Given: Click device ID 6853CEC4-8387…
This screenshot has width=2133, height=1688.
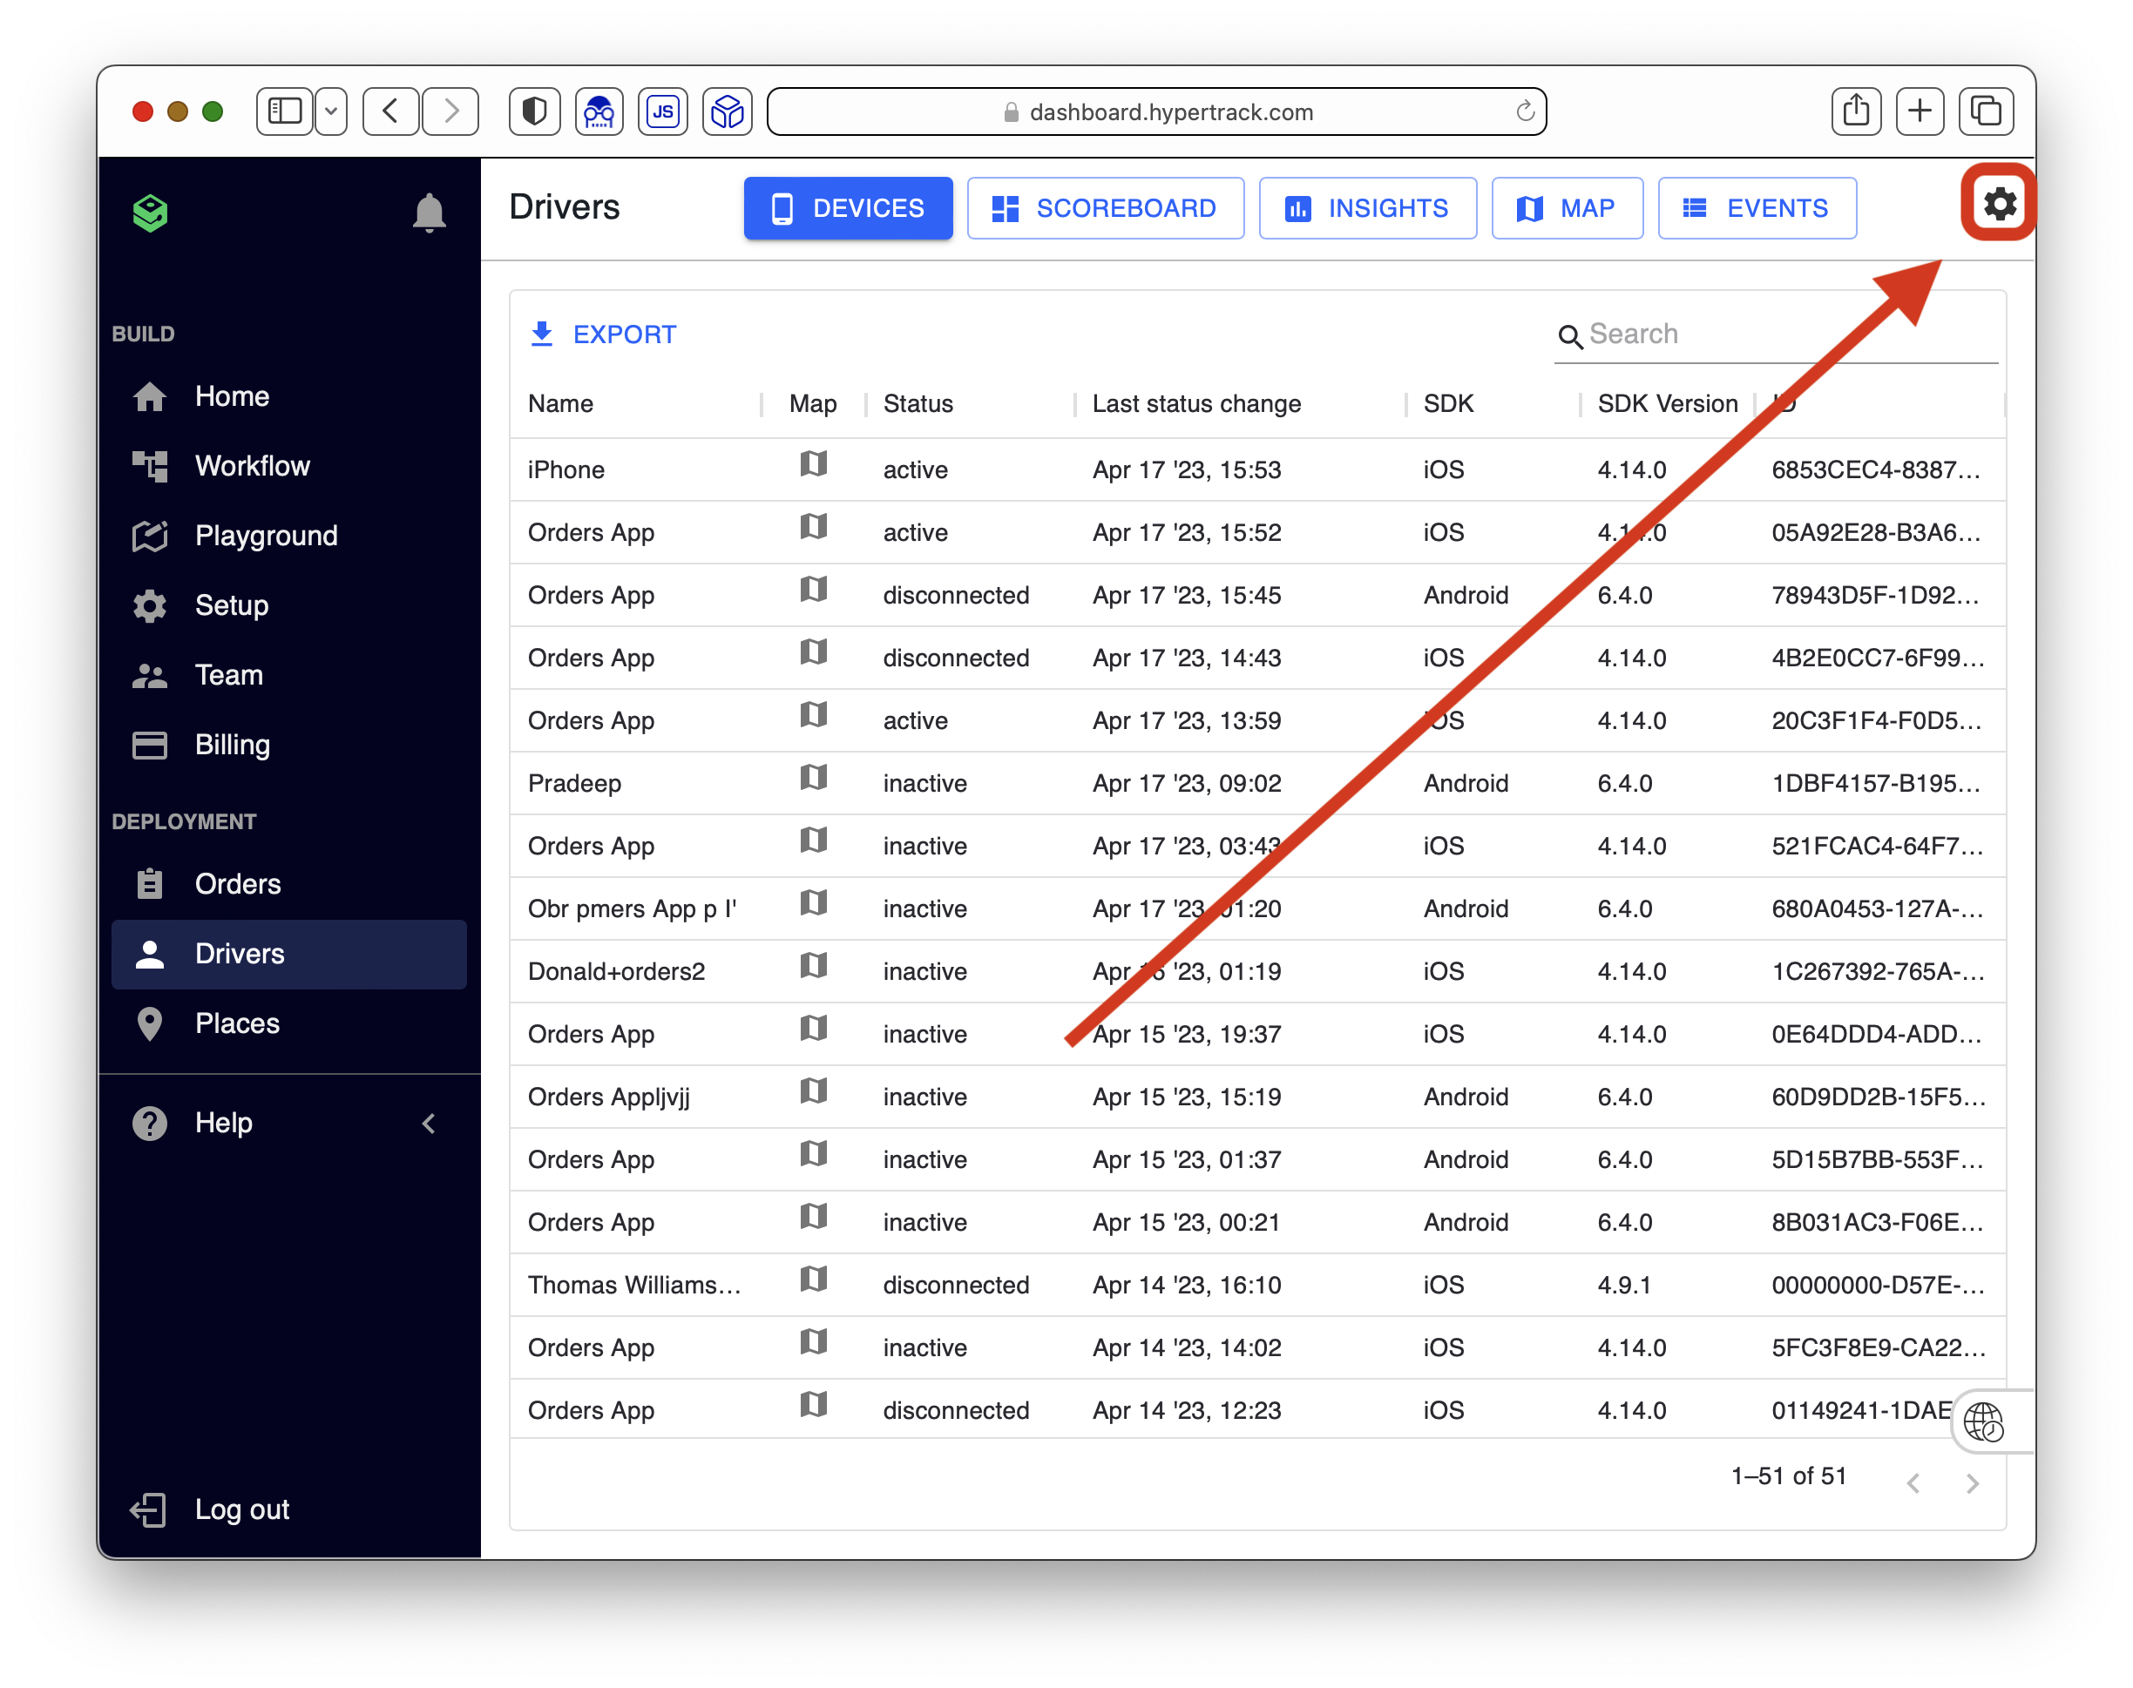Looking at the screenshot, I should point(1876,469).
